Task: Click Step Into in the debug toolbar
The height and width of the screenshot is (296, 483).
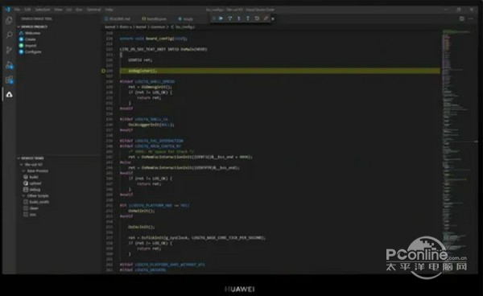Action: point(239,18)
